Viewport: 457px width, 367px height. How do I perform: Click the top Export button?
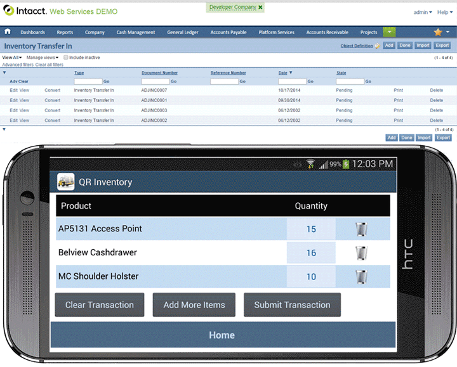pos(442,46)
